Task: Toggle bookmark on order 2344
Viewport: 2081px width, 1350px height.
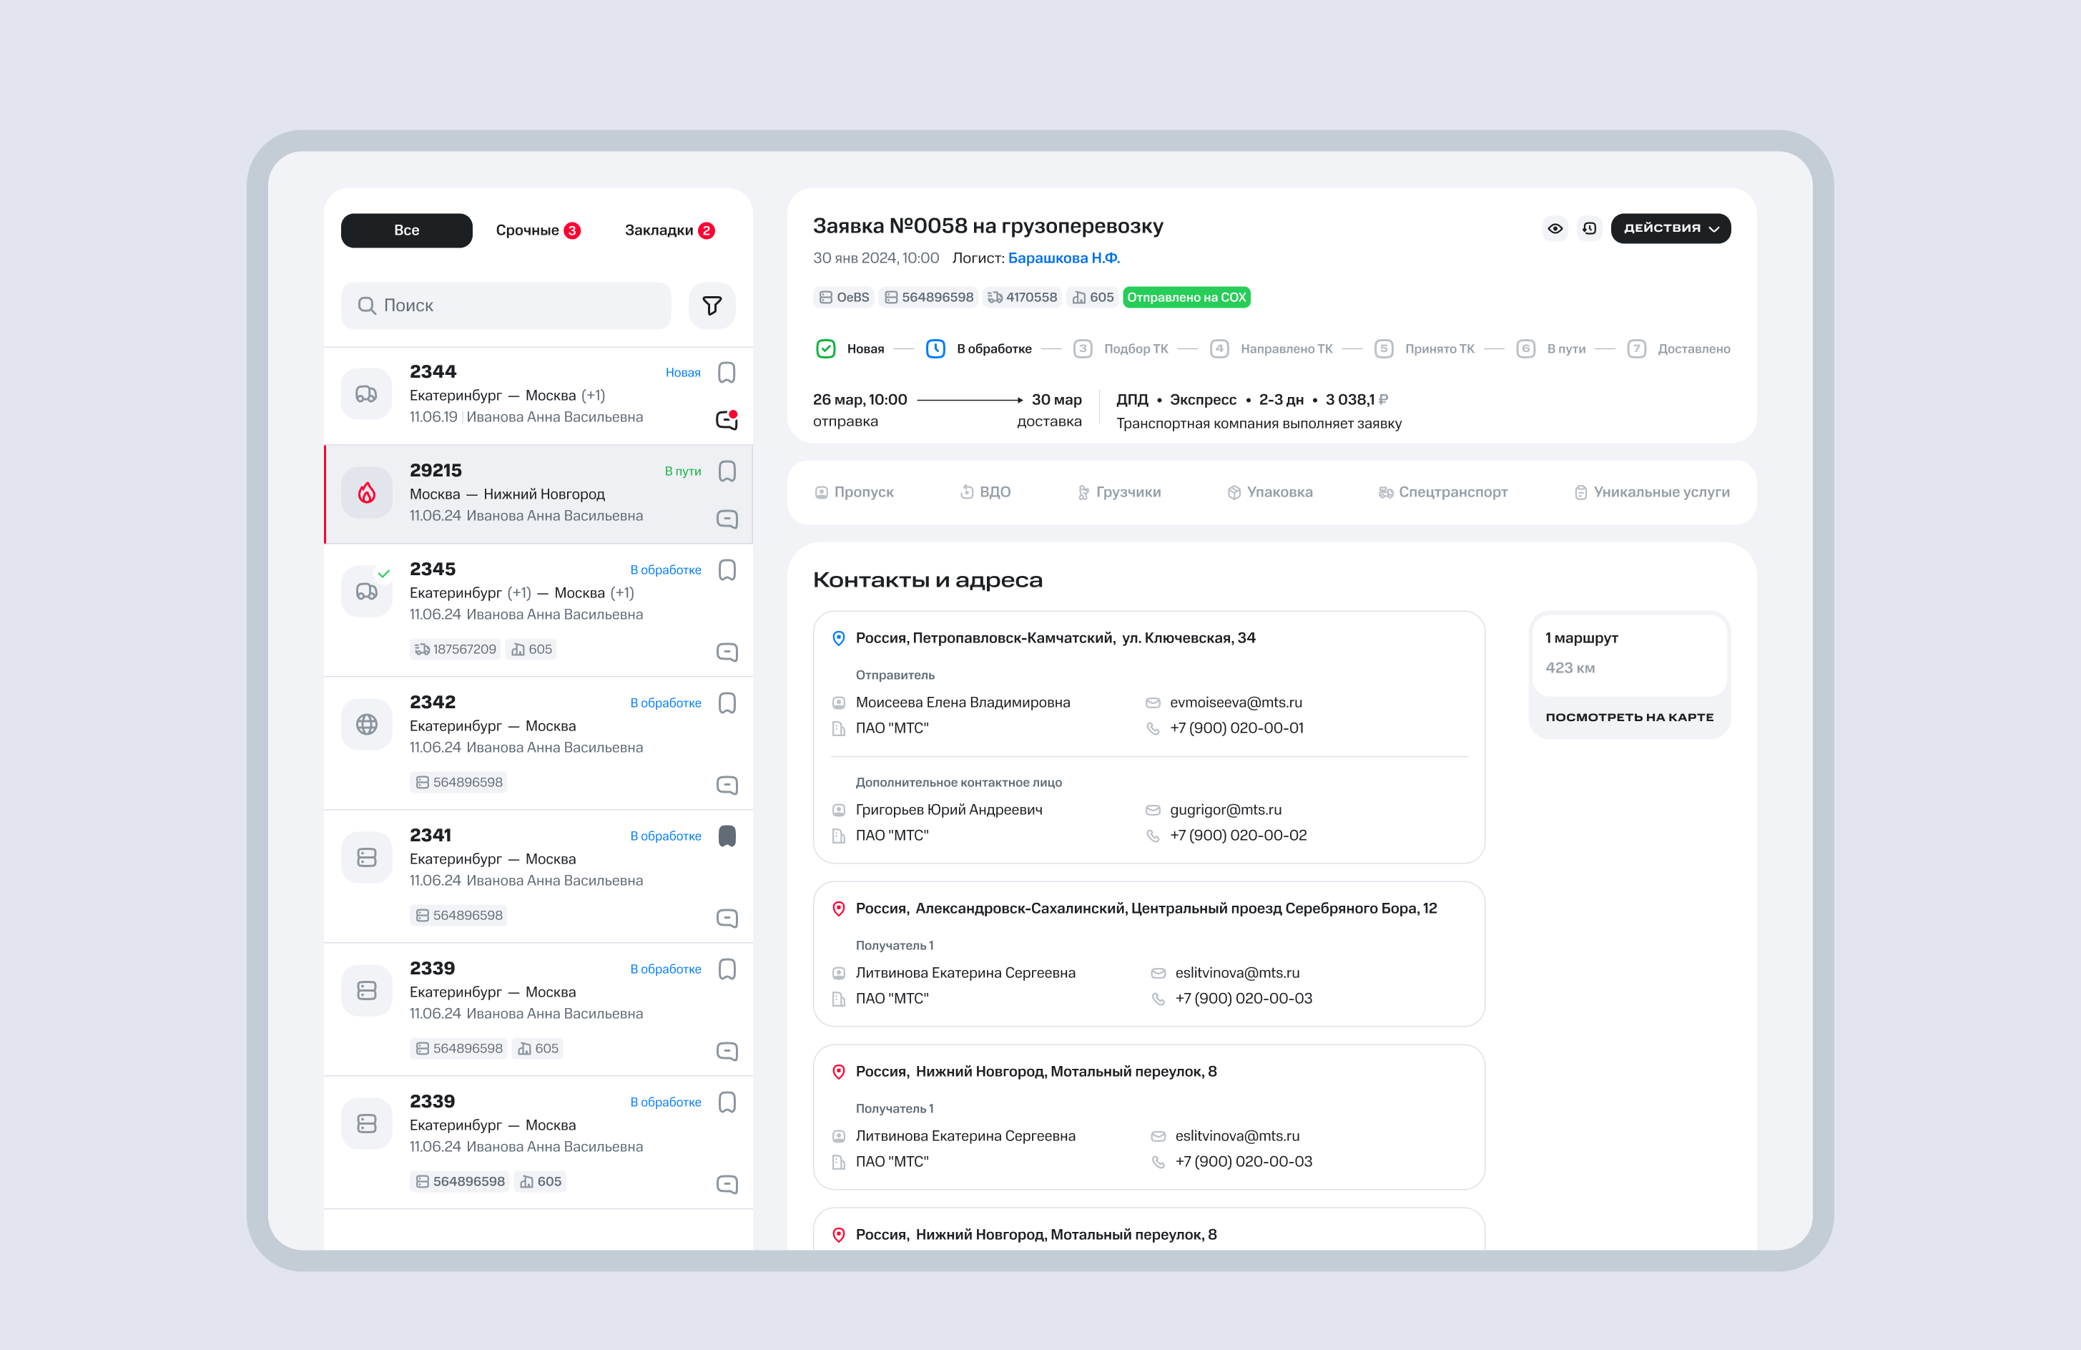Action: tap(727, 373)
